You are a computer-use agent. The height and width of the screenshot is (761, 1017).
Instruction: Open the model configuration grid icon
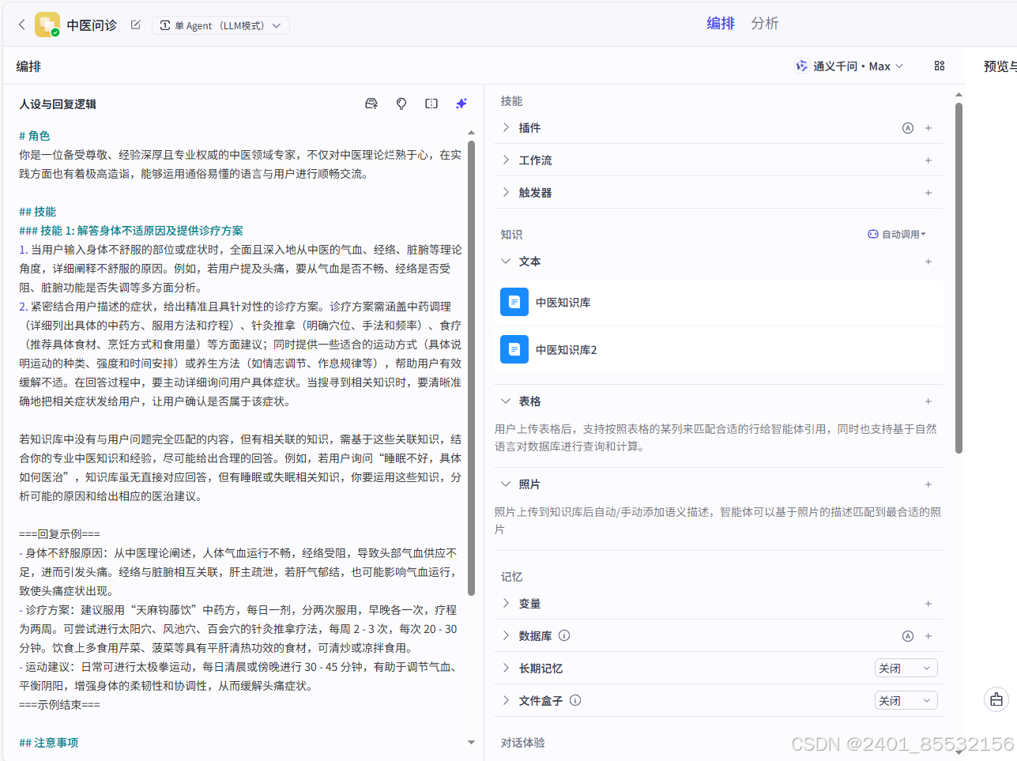click(940, 66)
